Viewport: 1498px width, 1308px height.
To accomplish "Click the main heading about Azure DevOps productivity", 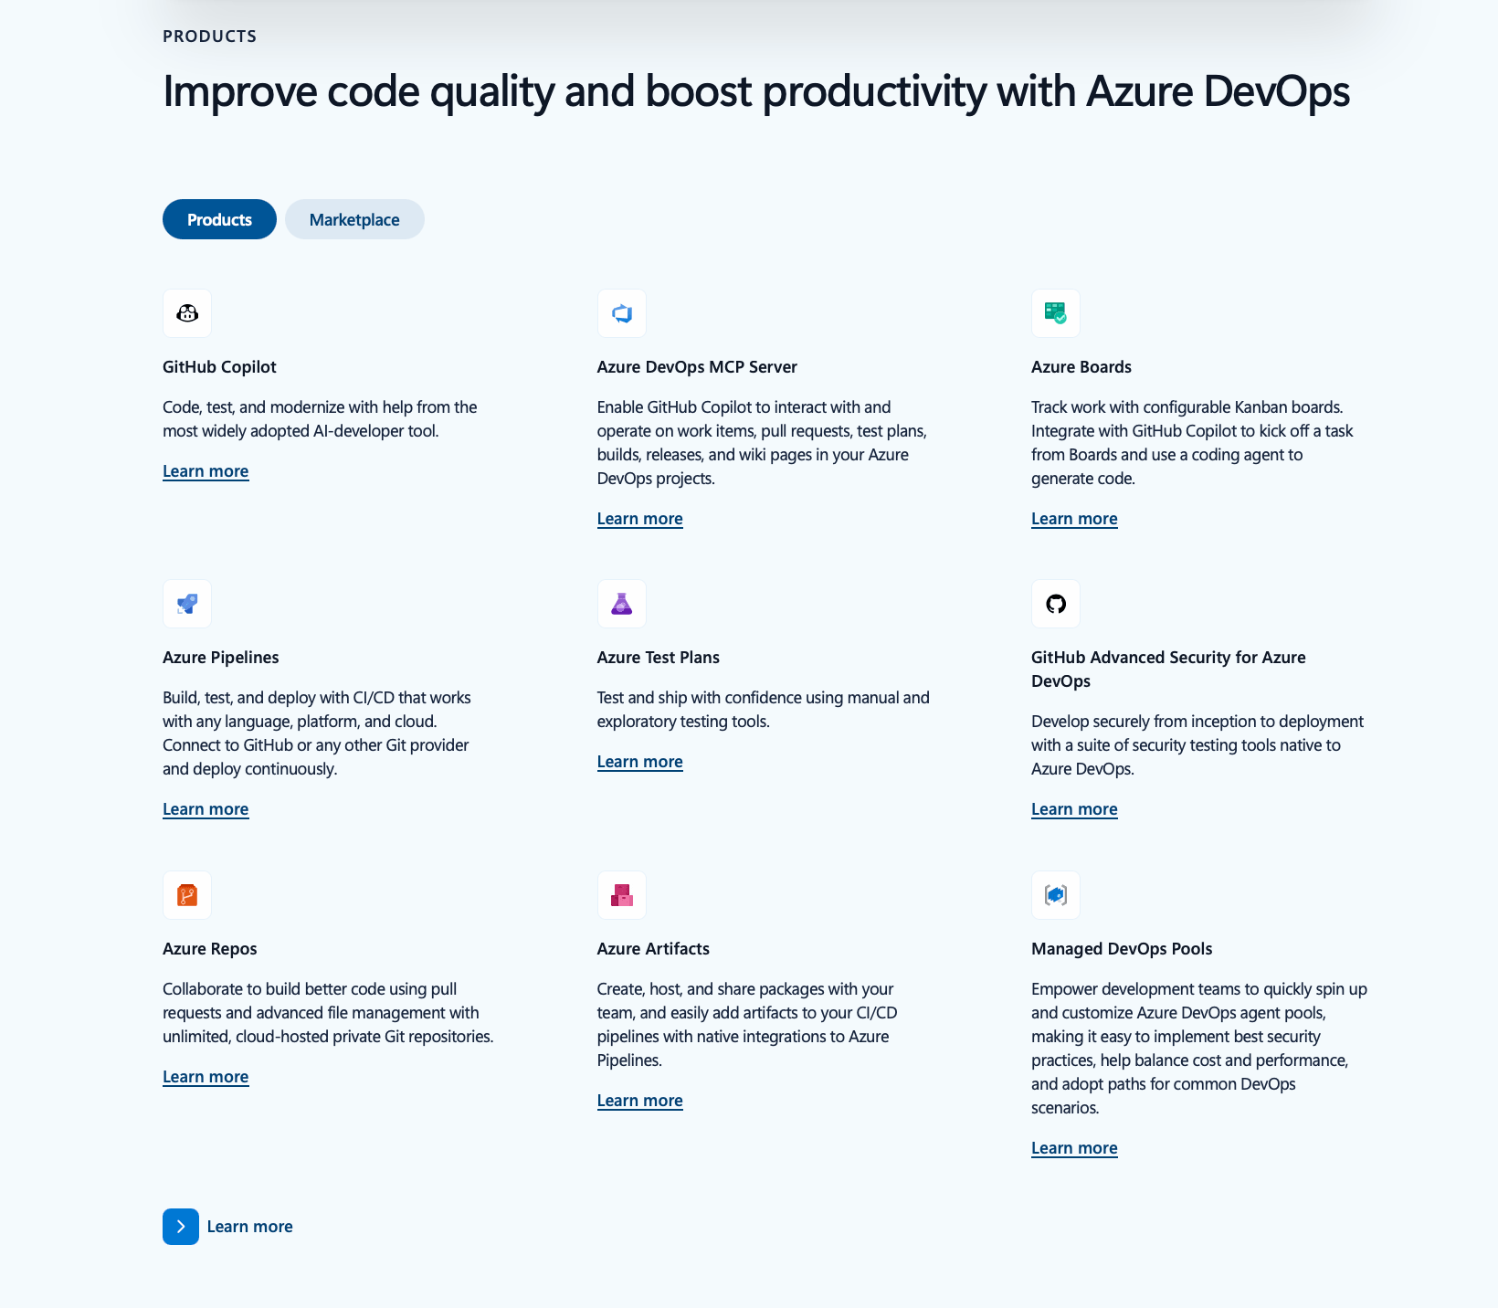I will pyautogui.click(x=756, y=91).
